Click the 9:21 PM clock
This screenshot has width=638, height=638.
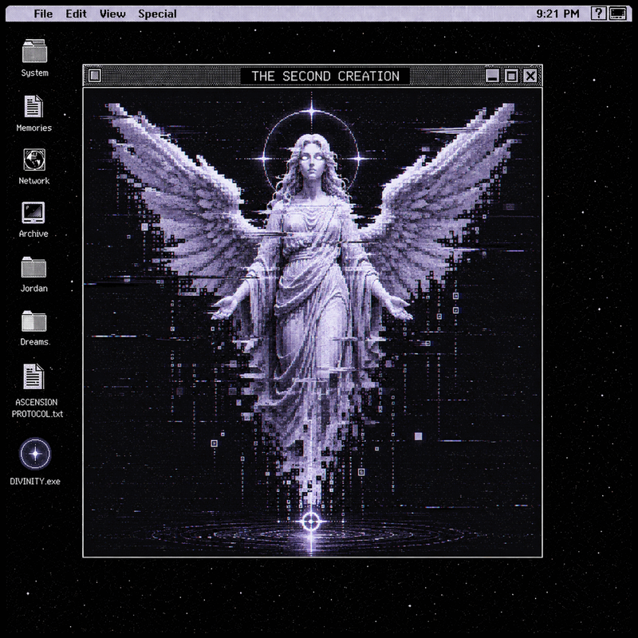point(557,14)
